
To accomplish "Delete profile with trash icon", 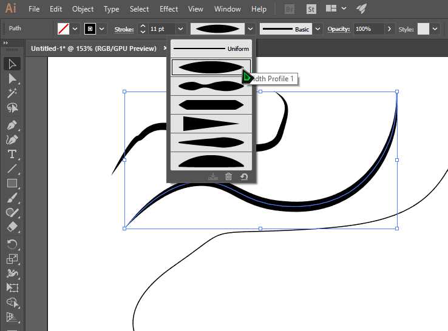I will [228, 176].
